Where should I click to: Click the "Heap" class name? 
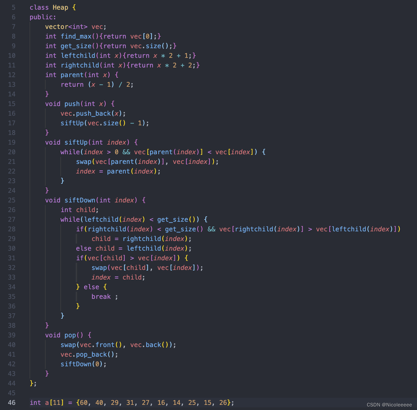click(60, 7)
